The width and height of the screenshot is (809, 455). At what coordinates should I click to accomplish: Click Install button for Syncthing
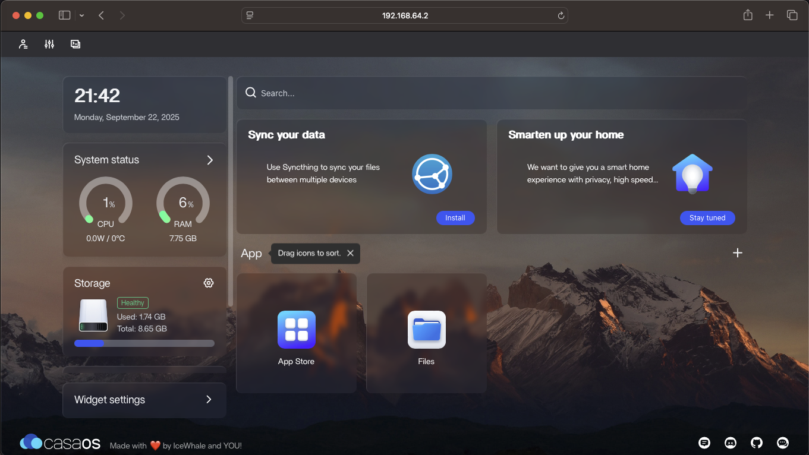[x=455, y=218]
